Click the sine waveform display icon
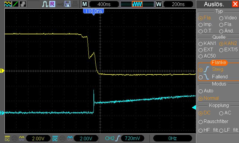The width and height of the screenshot is (239, 143). click(x=8, y=4)
